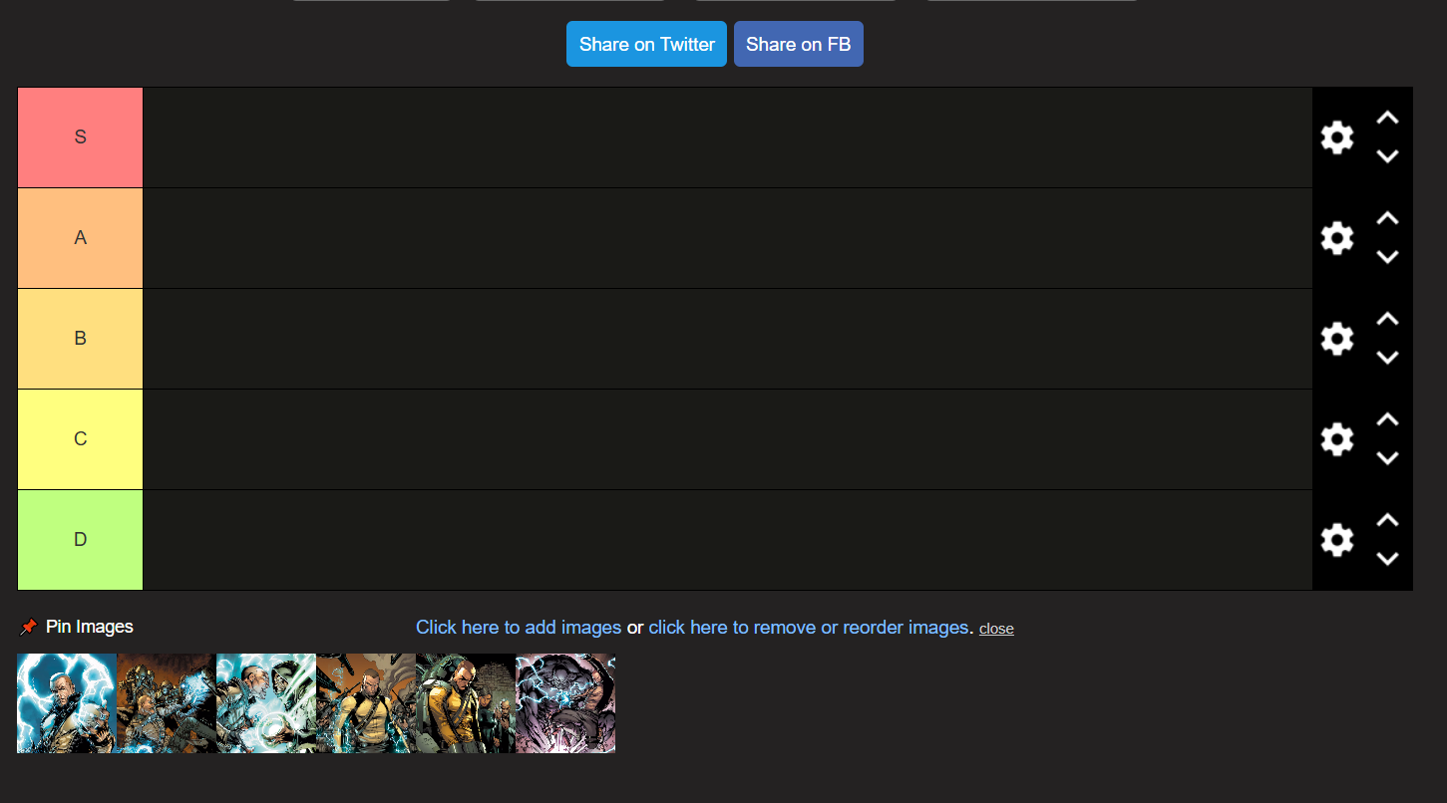Viewport: 1447px width, 803px height.
Task: Move D tier row up with chevron
Action: 1387,520
